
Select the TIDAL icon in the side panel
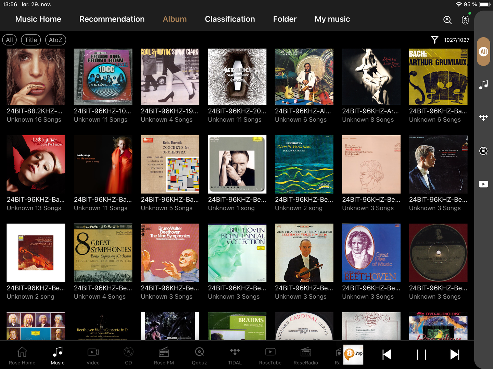click(483, 118)
